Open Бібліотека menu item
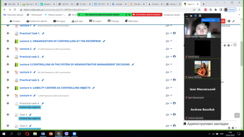Screen dimensions: 244x137 [132, 21]
